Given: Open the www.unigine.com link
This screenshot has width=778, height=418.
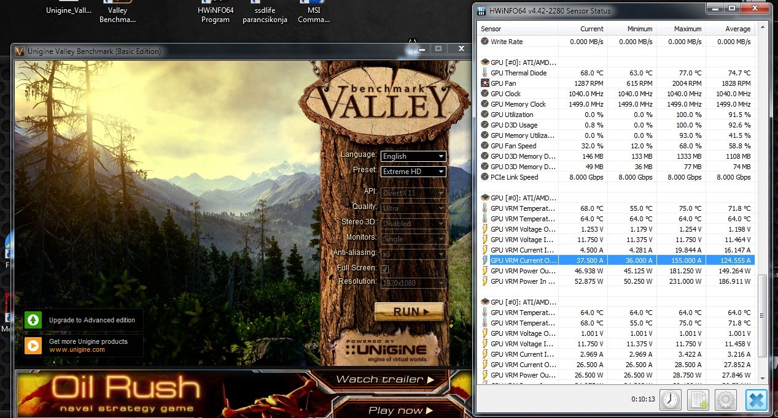Looking at the screenshot, I should 77,350.
